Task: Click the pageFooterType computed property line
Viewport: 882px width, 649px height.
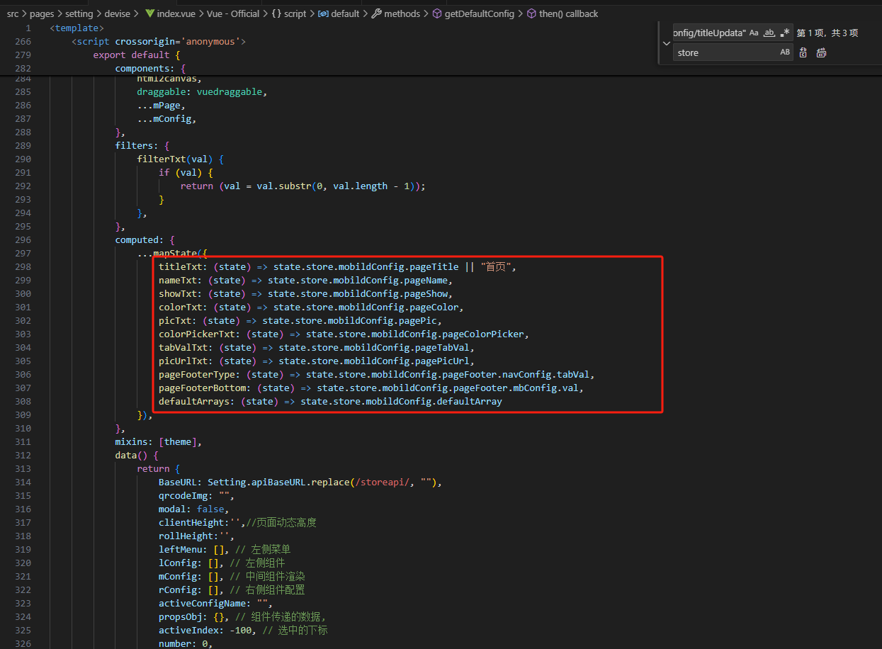Action: coord(377,374)
